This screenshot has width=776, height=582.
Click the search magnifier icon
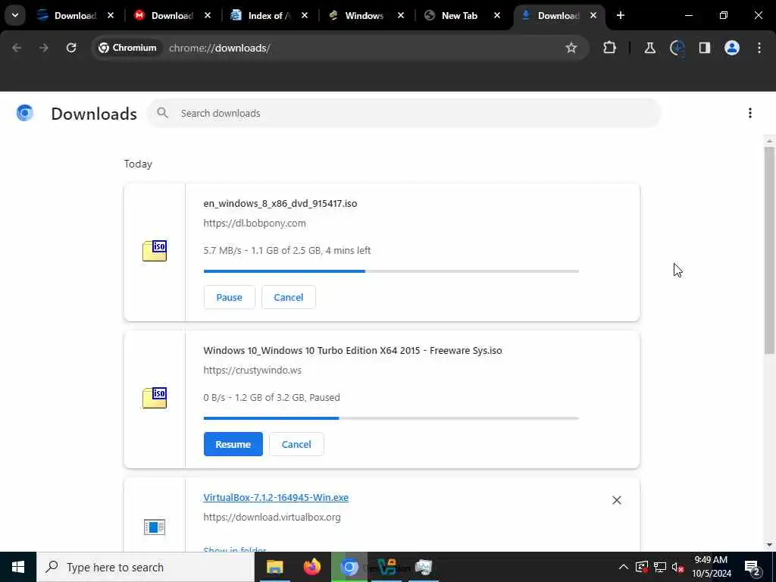(162, 114)
